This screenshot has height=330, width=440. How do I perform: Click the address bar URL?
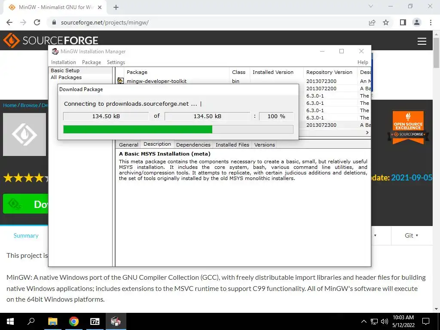tap(105, 22)
